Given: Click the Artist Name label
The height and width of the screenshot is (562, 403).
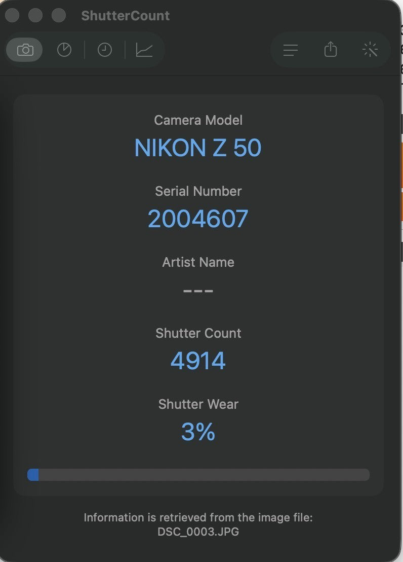Looking at the screenshot, I should [x=198, y=262].
